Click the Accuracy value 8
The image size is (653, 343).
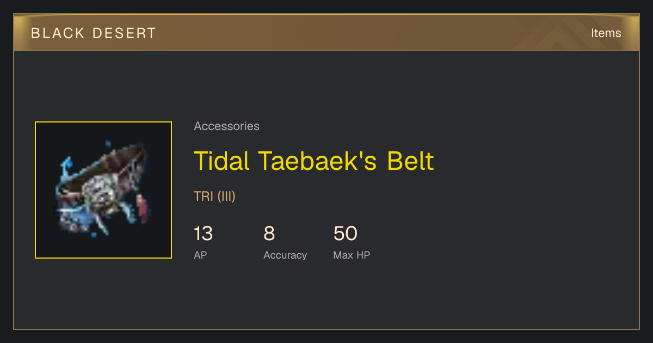pos(269,234)
